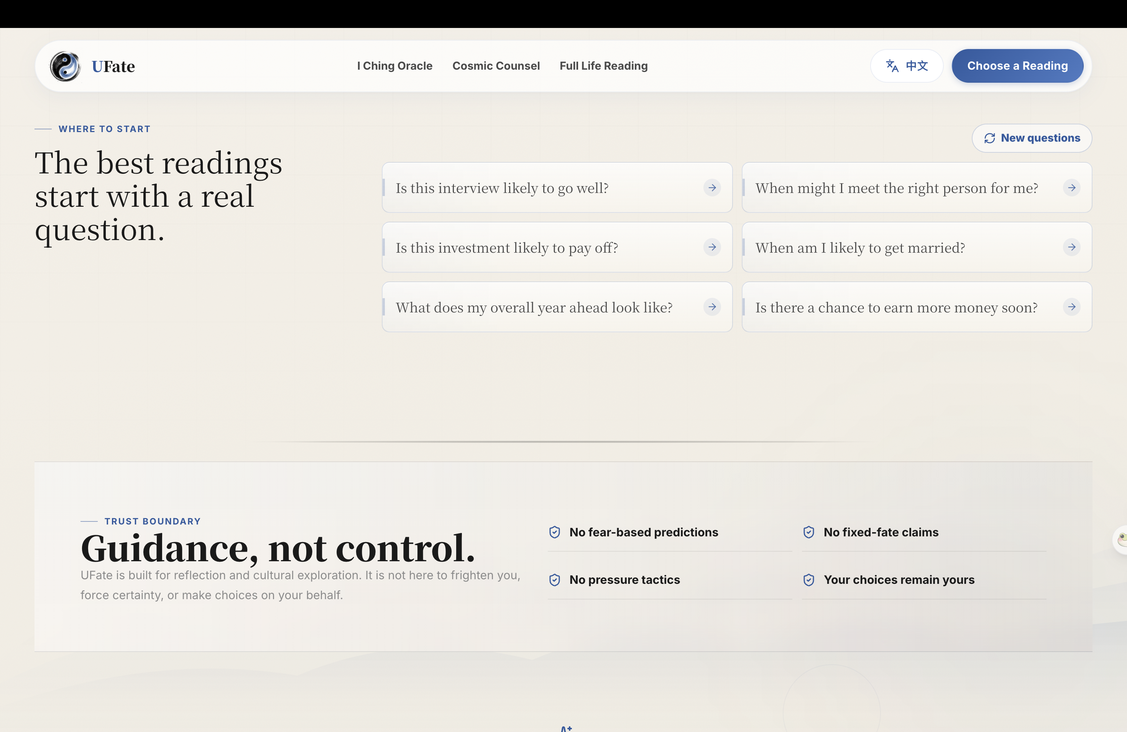Click the refresh icon in New questions

pos(990,138)
